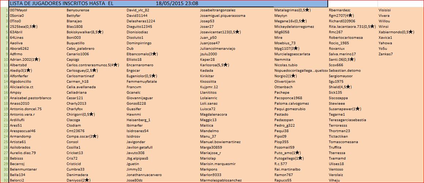Click on the Shield(4,5★) entry
This screenshot has height=183, width=424.
pyautogui.click(x=340, y=87)
